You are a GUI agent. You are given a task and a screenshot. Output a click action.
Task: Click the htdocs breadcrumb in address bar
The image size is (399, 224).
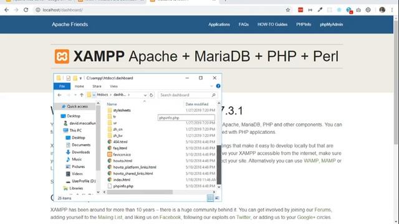102,95
